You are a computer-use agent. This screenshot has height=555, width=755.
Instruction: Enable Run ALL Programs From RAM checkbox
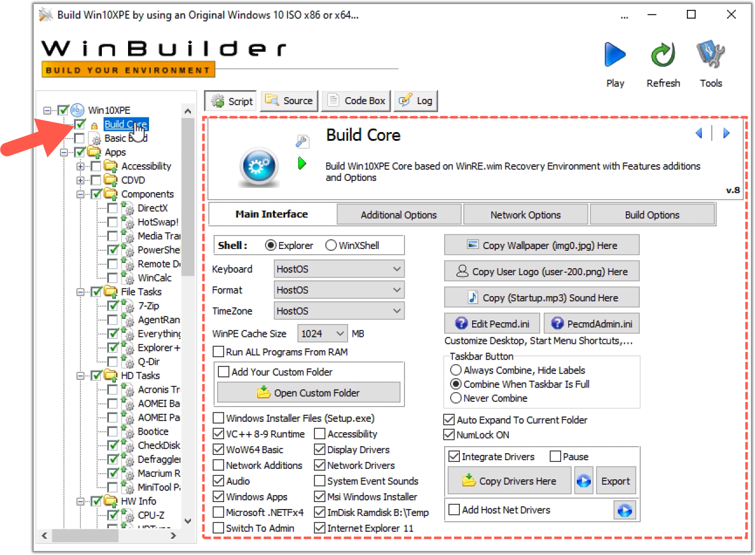pyautogui.click(x=219, y=352)
